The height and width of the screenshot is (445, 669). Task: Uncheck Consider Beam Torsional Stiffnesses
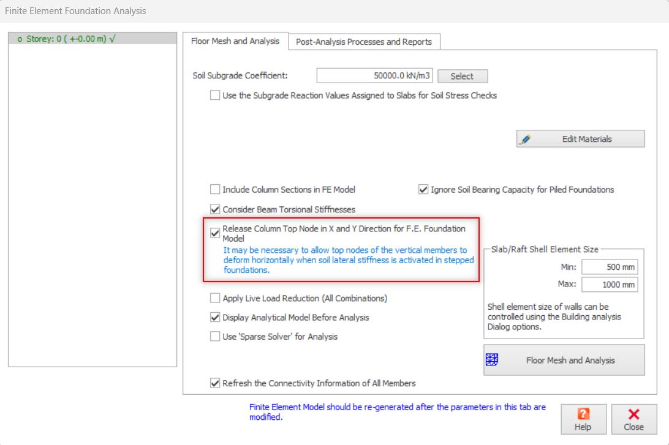coord(215,209)
